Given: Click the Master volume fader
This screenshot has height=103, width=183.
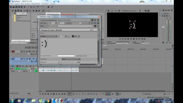Looking at the screenshot, I should (x=163, y=27).
